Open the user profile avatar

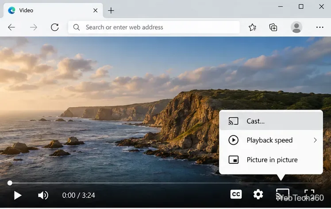[296, 27]
